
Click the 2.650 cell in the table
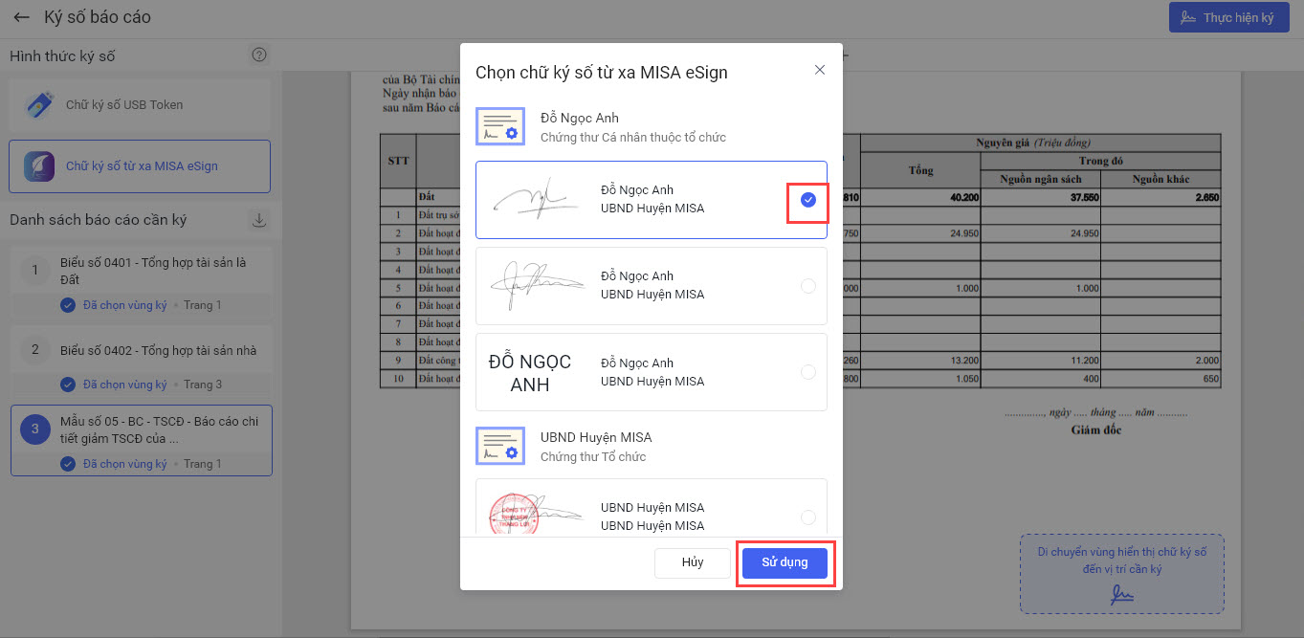coord(1161,197)
